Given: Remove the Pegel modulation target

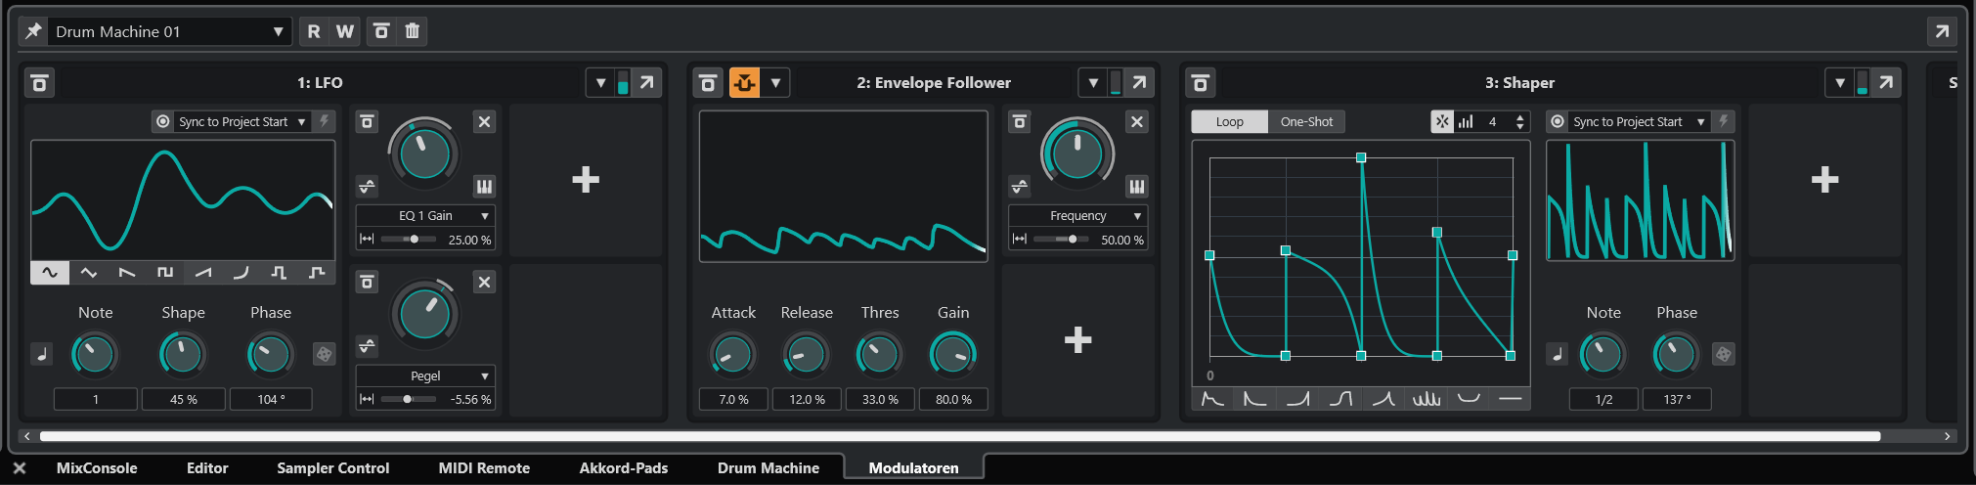Looking at the screenshot, I should tap(484, 283).
